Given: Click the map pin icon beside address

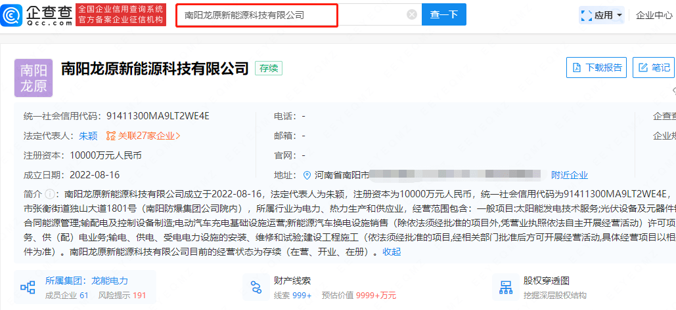Looking at the screenshot, I should (307, 175).
